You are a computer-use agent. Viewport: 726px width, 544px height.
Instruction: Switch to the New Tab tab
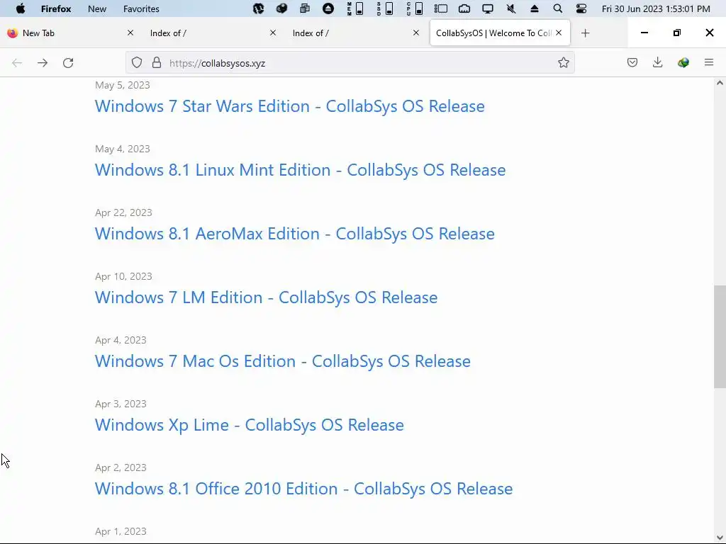pos(69,33)
